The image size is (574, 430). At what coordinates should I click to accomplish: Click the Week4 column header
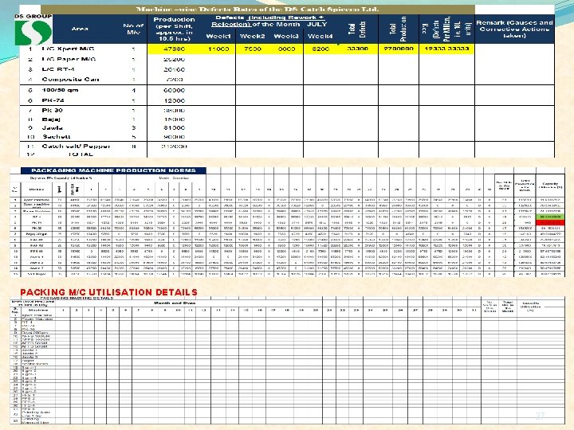click(x=320, y=36)
